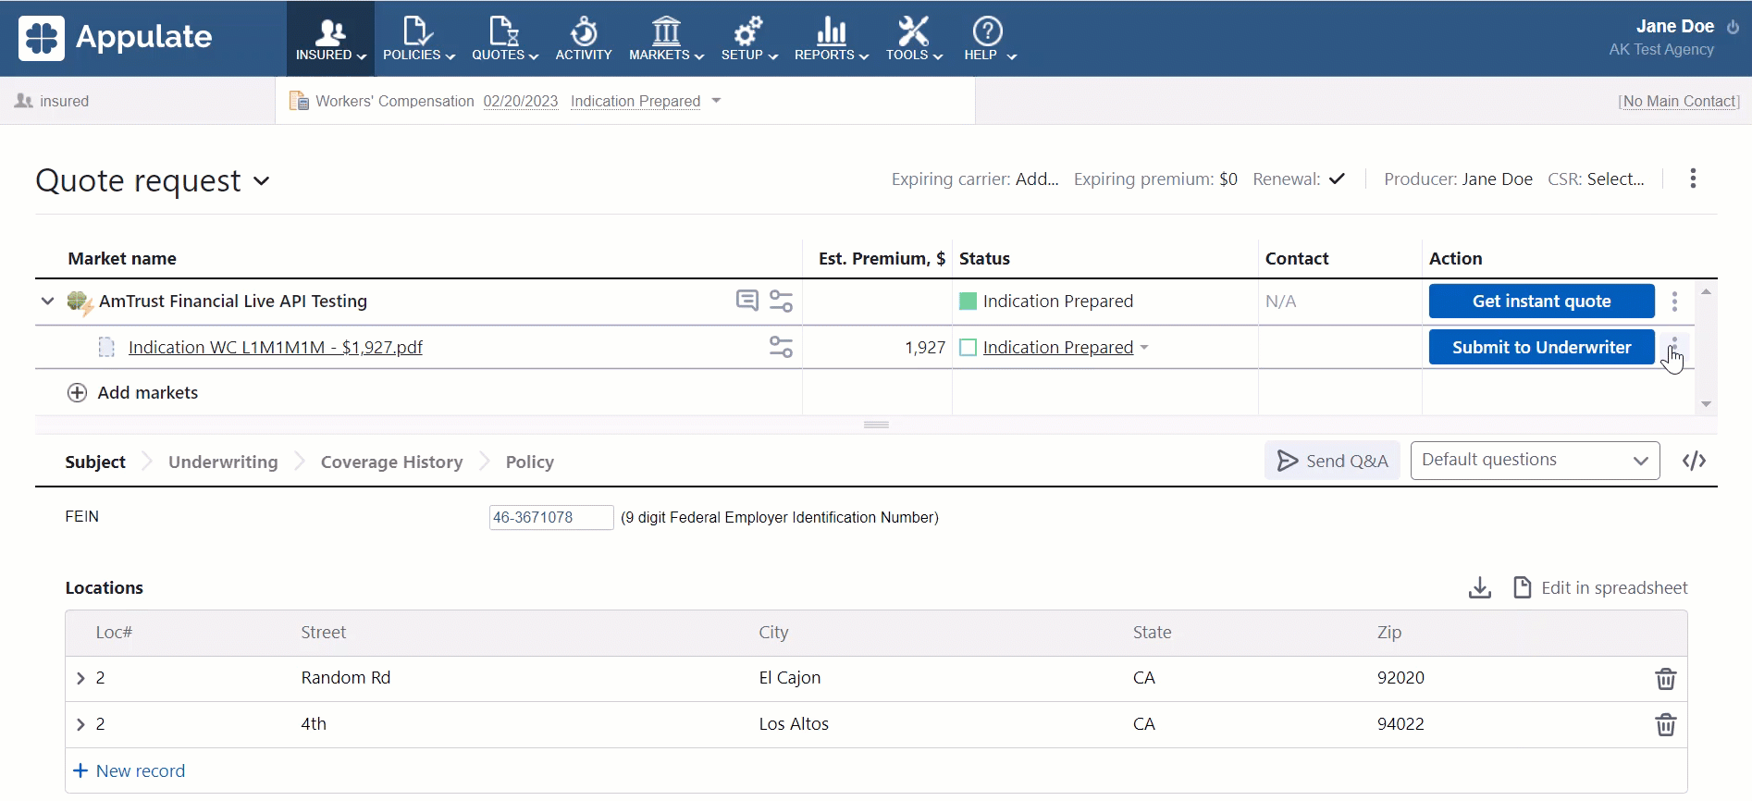Open settings sliders icon on AmTrust row

781,301
